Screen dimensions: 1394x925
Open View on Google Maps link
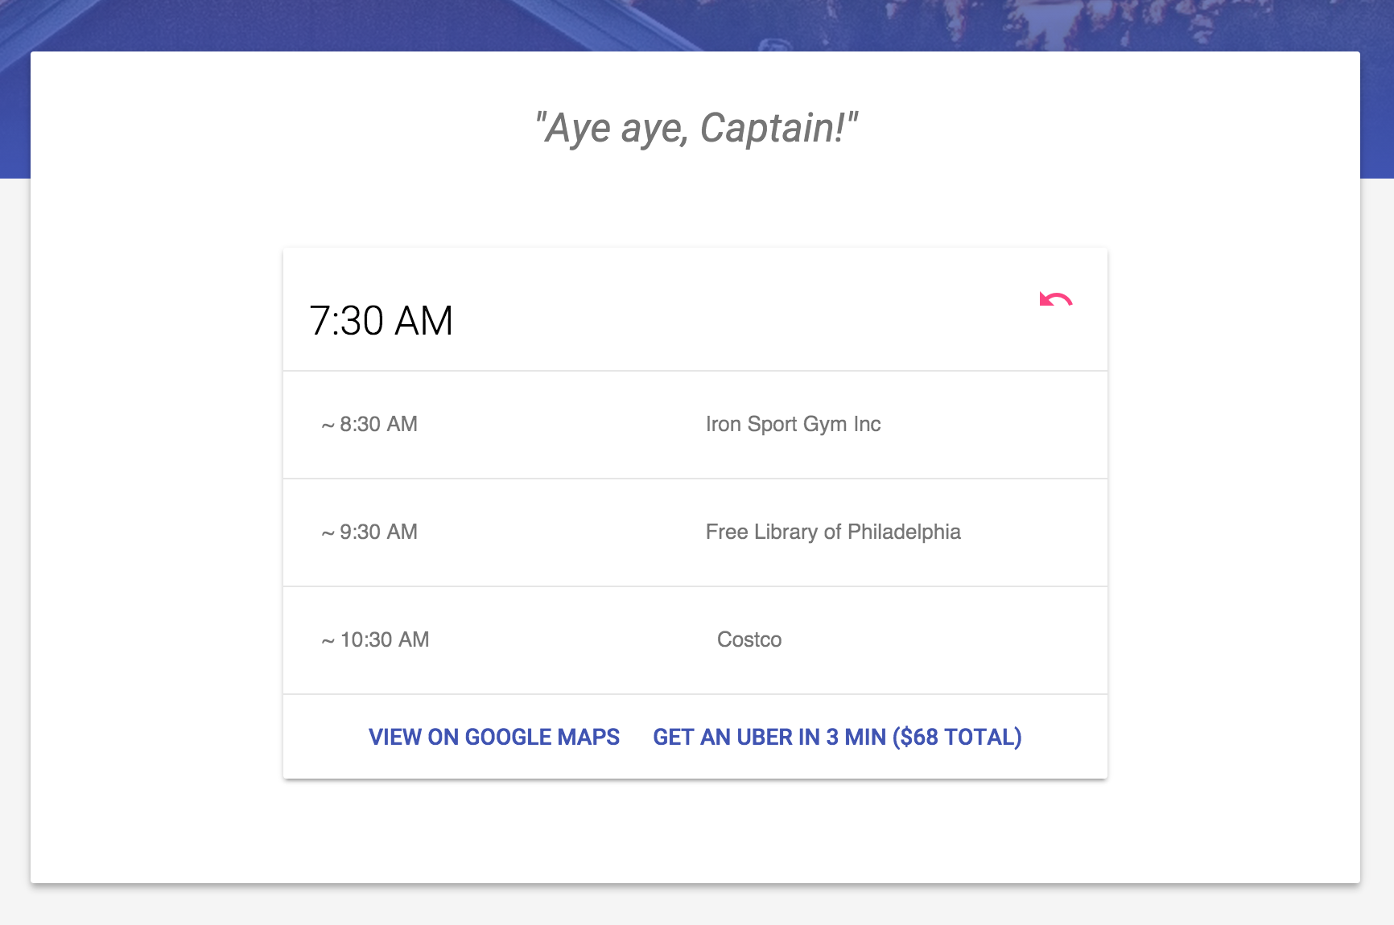click(494, 737)
